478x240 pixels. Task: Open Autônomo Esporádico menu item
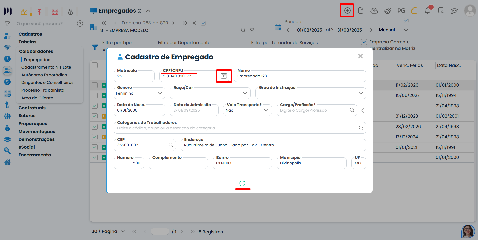[x=44, y=75]
